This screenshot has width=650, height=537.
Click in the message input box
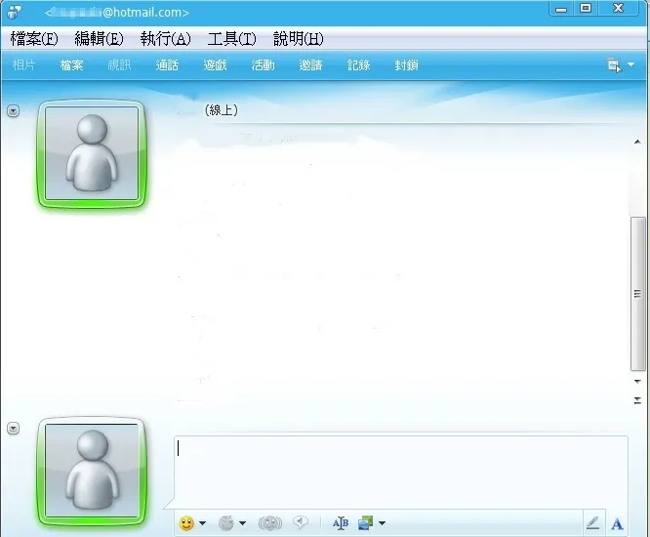400,472
